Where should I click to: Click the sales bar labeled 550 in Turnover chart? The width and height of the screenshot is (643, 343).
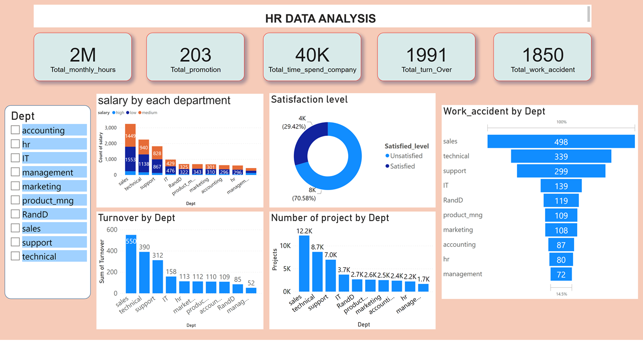click(131, 264)
